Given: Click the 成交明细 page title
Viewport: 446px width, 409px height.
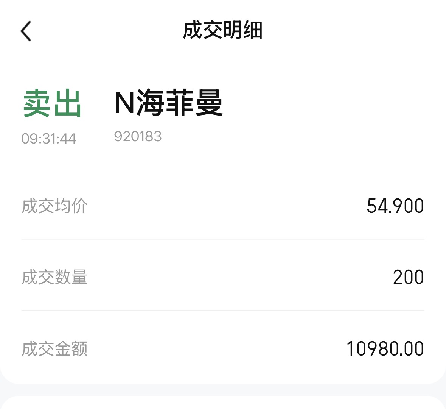Looking at the screenshot, I should pos(222,30).
